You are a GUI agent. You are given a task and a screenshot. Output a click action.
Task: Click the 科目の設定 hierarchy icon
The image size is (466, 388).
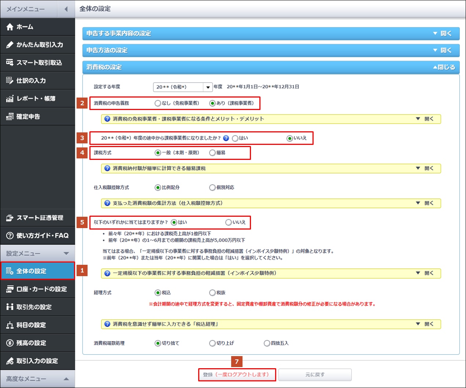pos(10,325)
